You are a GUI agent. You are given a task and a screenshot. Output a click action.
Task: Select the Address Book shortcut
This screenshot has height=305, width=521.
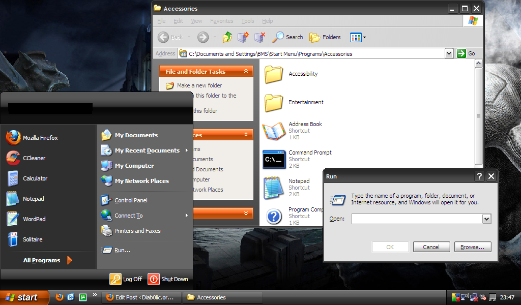tap(293, 131)
